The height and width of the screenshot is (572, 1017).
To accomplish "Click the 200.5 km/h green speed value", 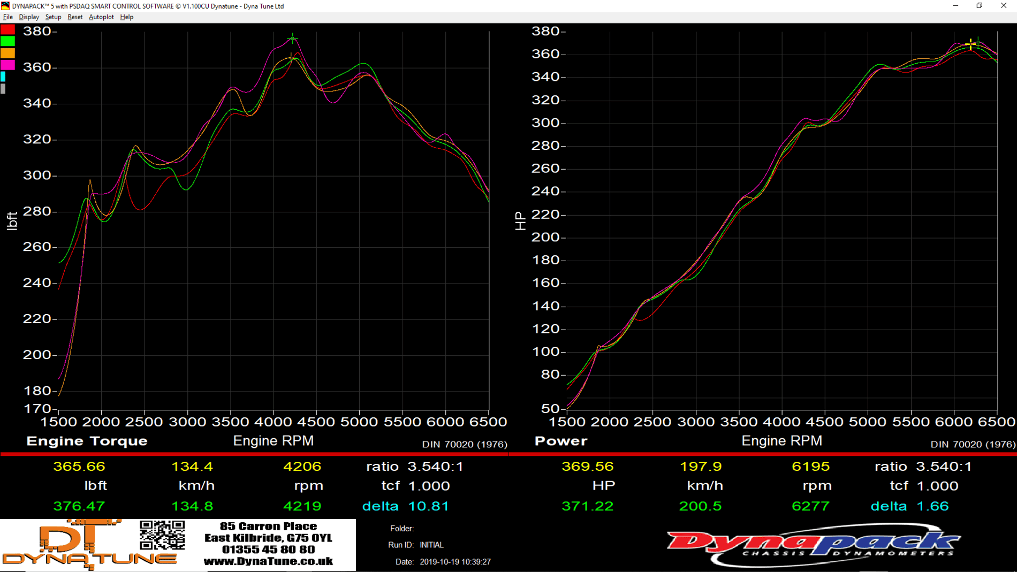I will coord(701,506).
